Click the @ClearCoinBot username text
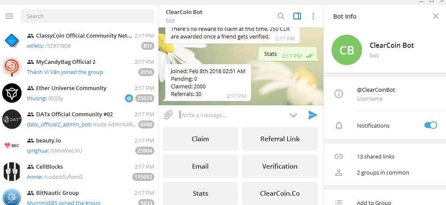 coord(376,90)
